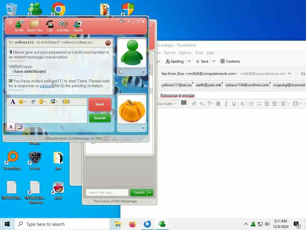Click the Invite icon in Messenger chat
This screenshot has width=306, height=230.
[19, 26]
